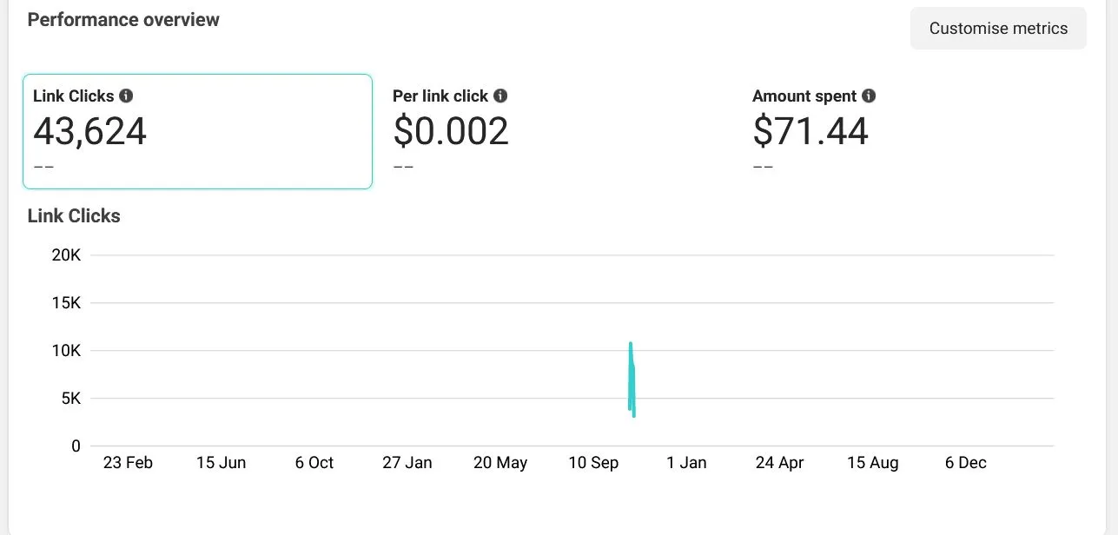Click the 5K y-axis value label
This screenshot has width=1118, height=535.
click(69, 399)
